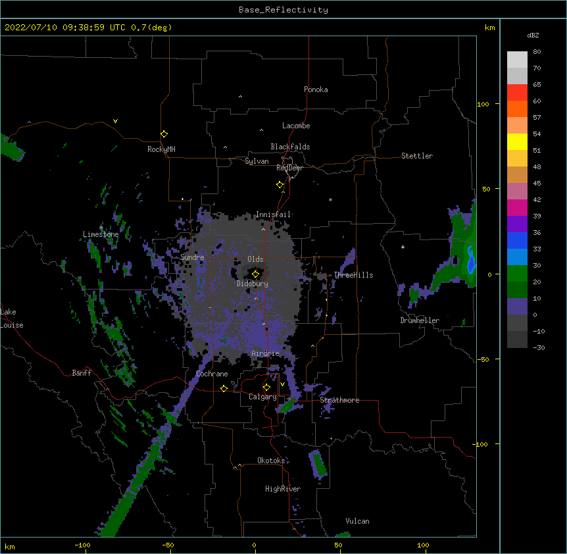The height and width of the screenshot is (554, 567).
Task: Click the HighRiver label
Action: (283, 489)
